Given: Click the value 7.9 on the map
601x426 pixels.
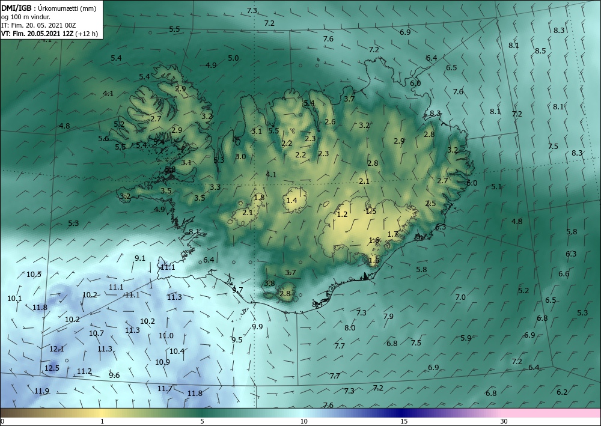Looking at the screenshot, I should click(x=388, y=316).
